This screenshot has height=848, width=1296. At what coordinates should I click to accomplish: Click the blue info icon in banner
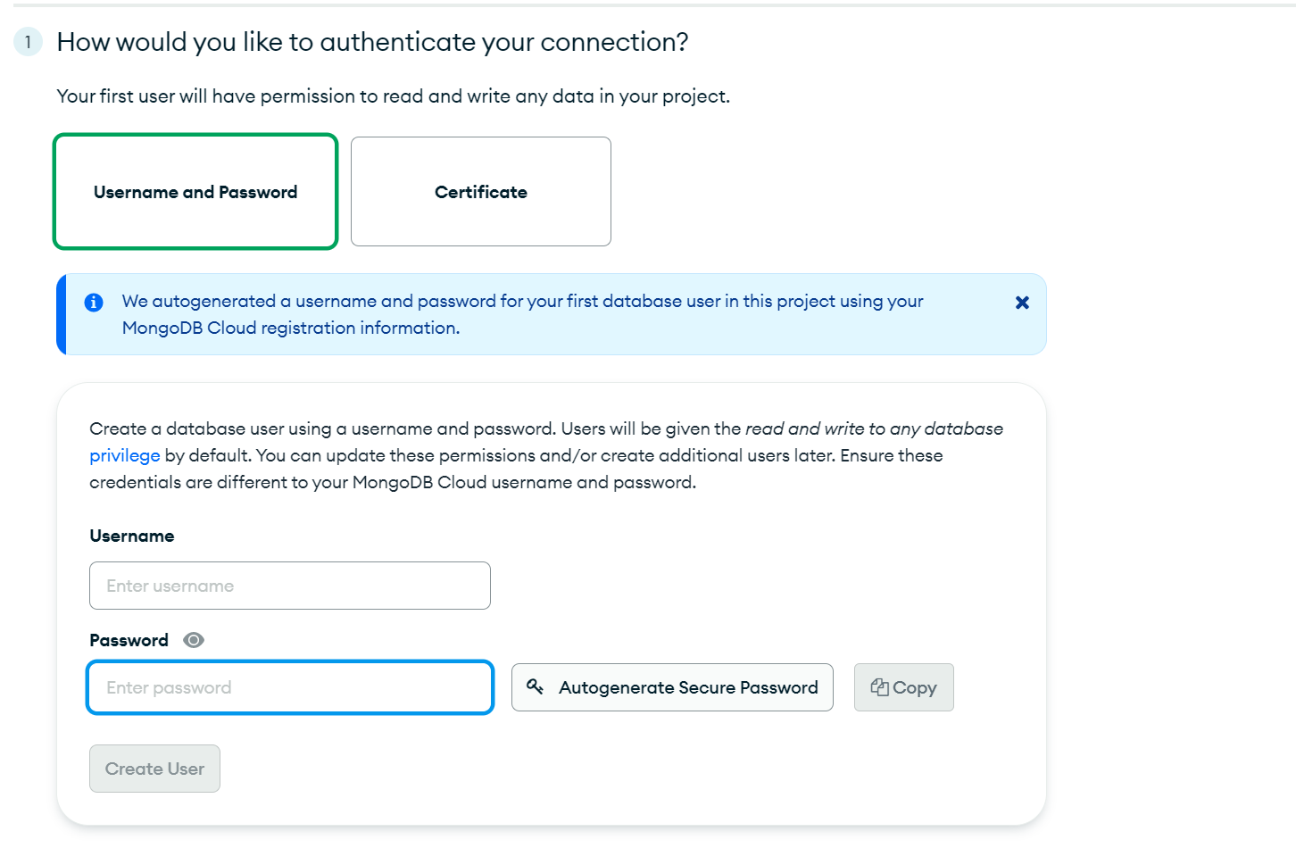[x=94, y=303]
